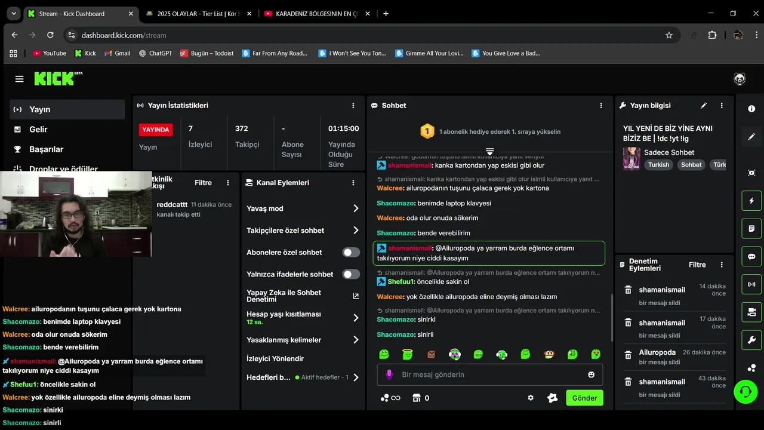Click the Bir mesaj gönderin input field
This screenshot has height=430, width=764.
click(x=489, y=374)
